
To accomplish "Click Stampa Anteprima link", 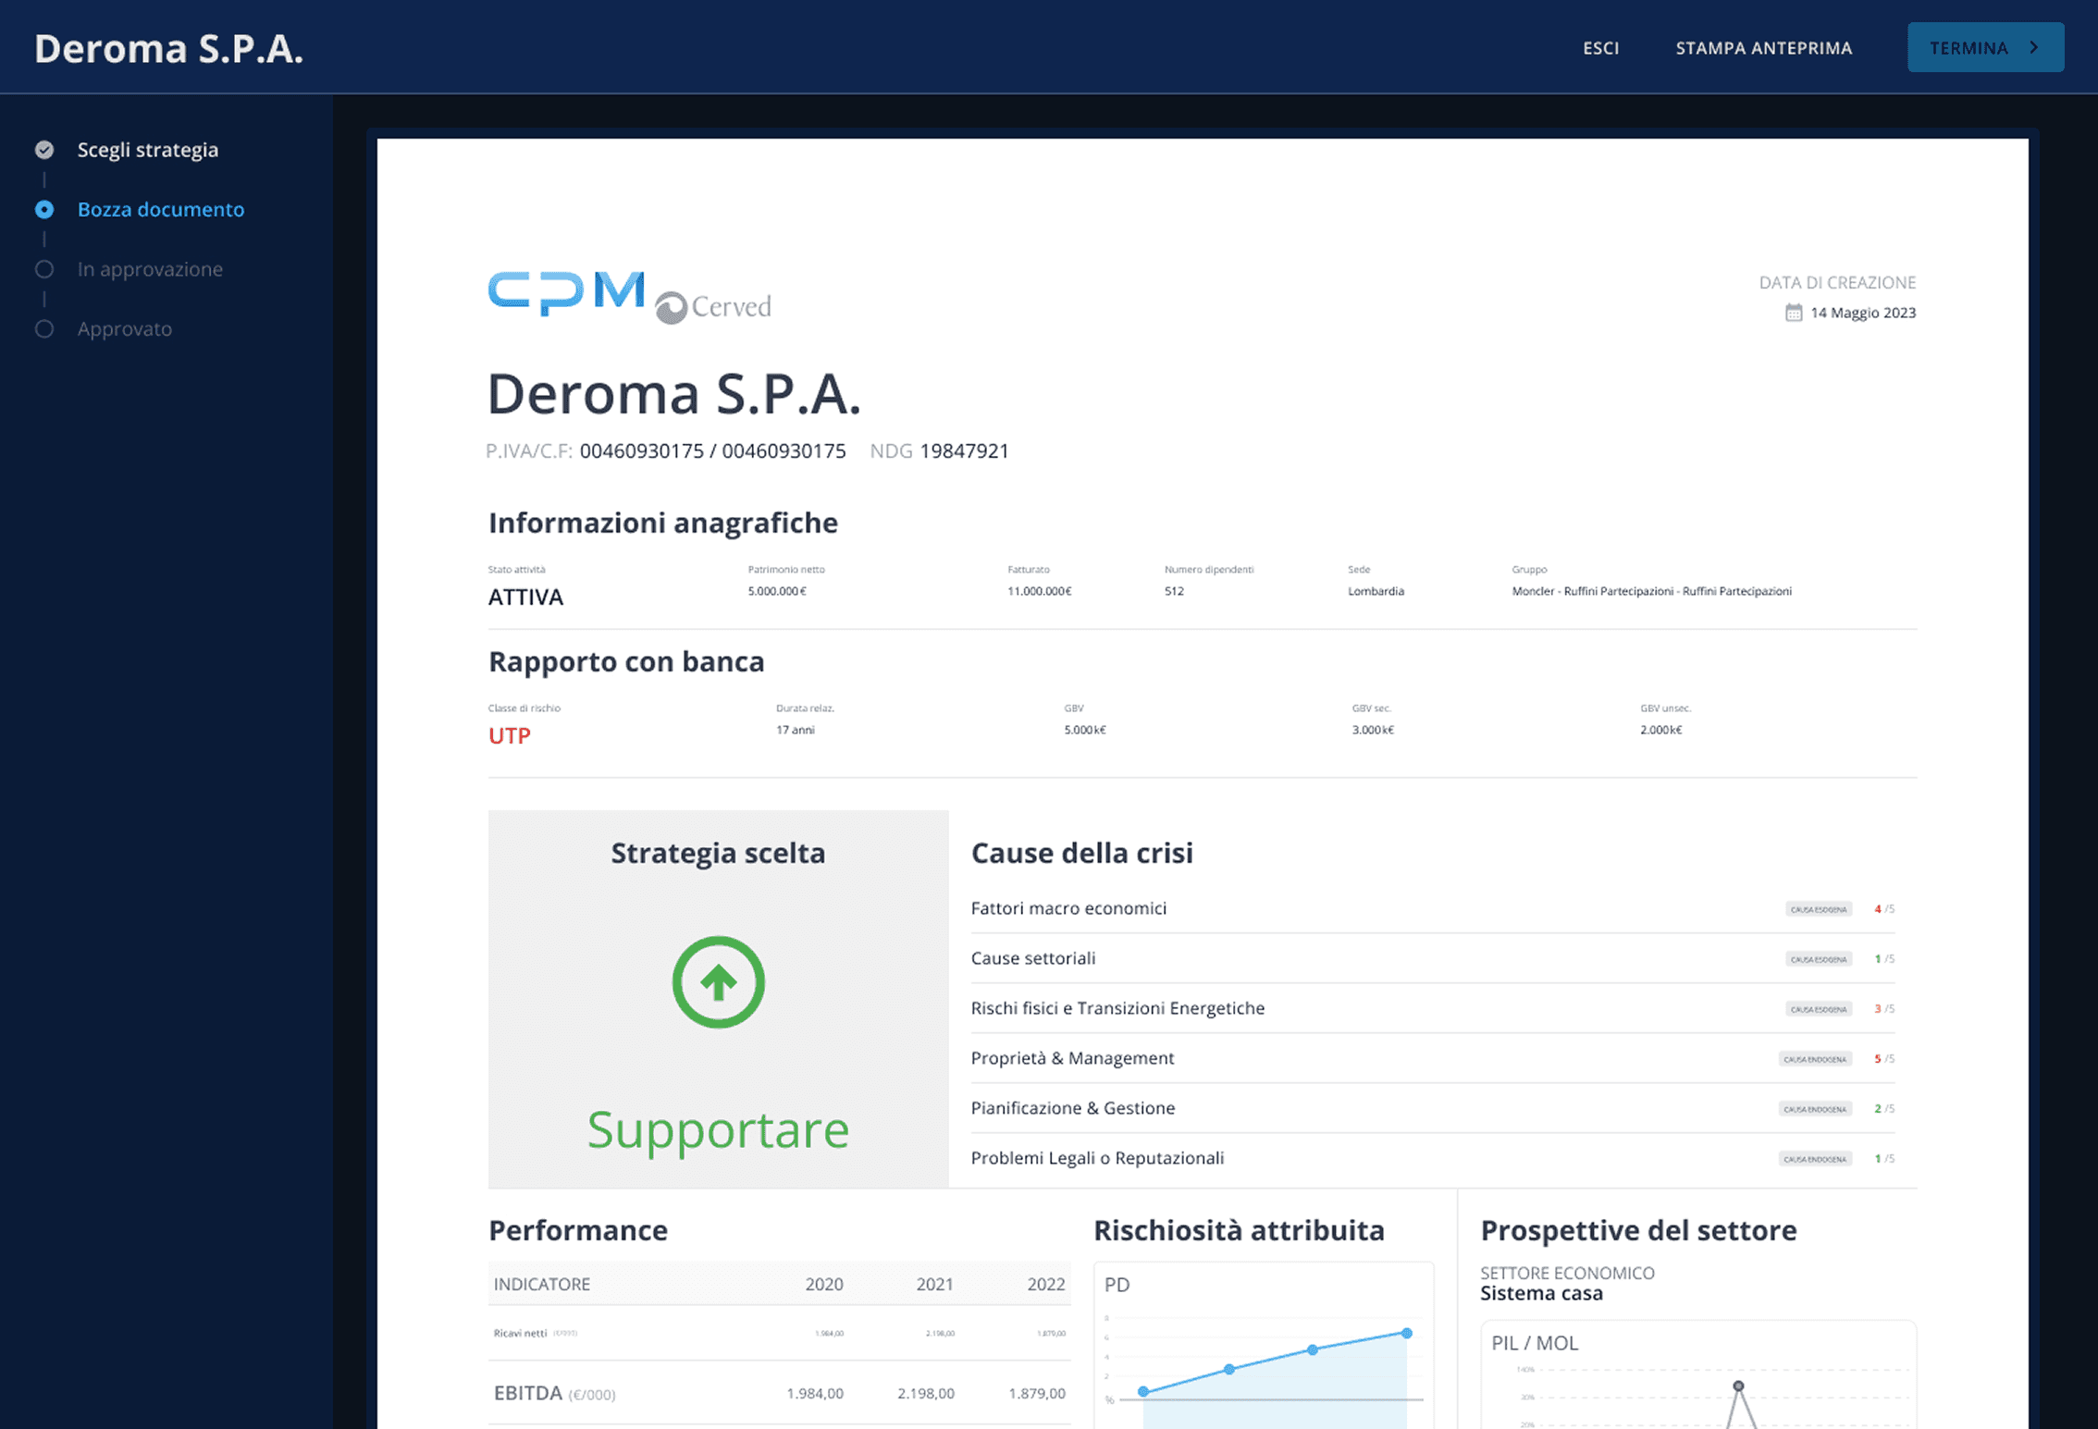I will point(1763,48).
